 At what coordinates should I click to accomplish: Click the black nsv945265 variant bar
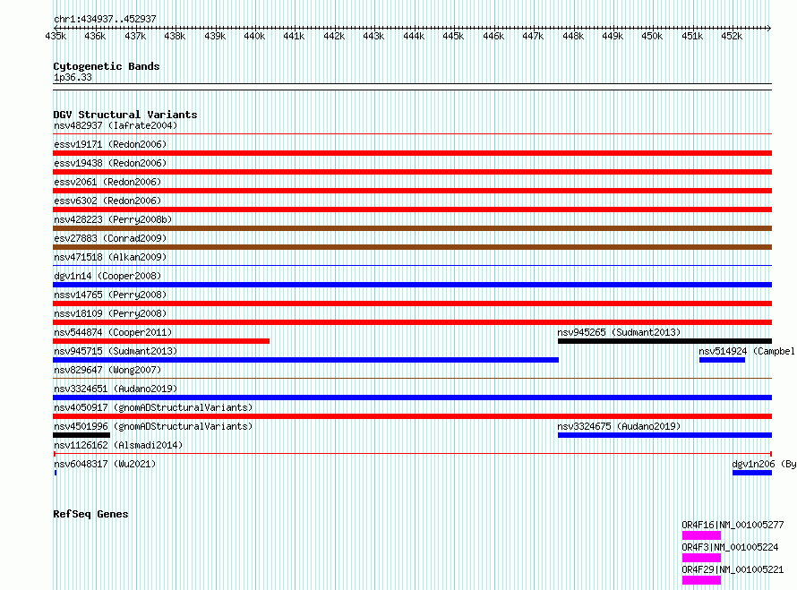664,341
